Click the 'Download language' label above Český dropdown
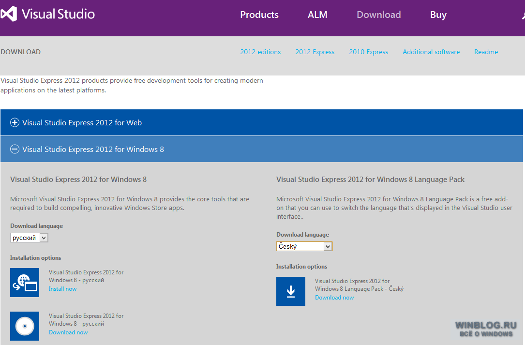The height and width of the screenshot is (345, 525). pos(303,235)
